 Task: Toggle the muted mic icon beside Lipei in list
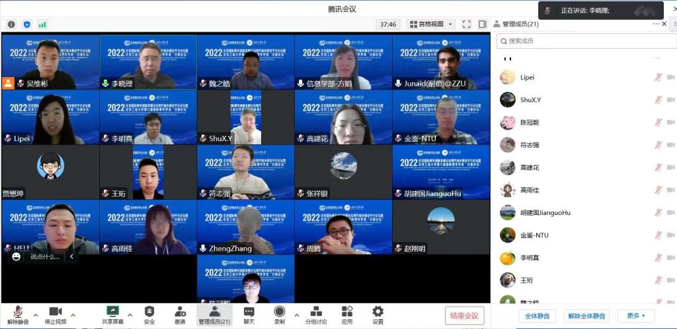658,77
